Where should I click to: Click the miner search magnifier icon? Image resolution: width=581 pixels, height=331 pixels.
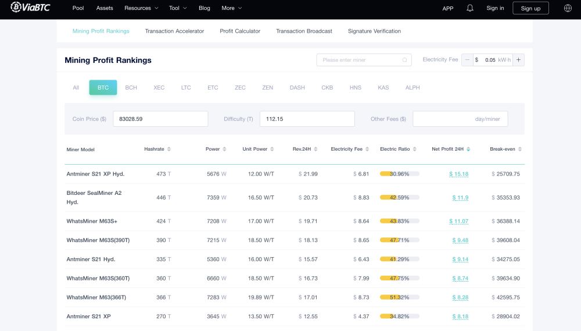tap(404, 60)
